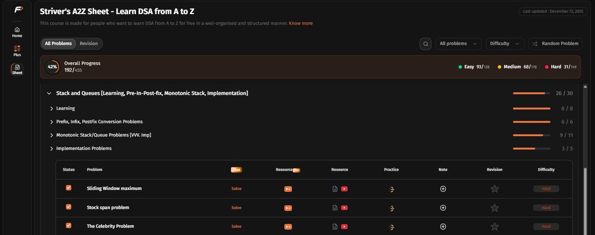
Task: Open Sheet in the sidebar
Action: pos(17,70)
